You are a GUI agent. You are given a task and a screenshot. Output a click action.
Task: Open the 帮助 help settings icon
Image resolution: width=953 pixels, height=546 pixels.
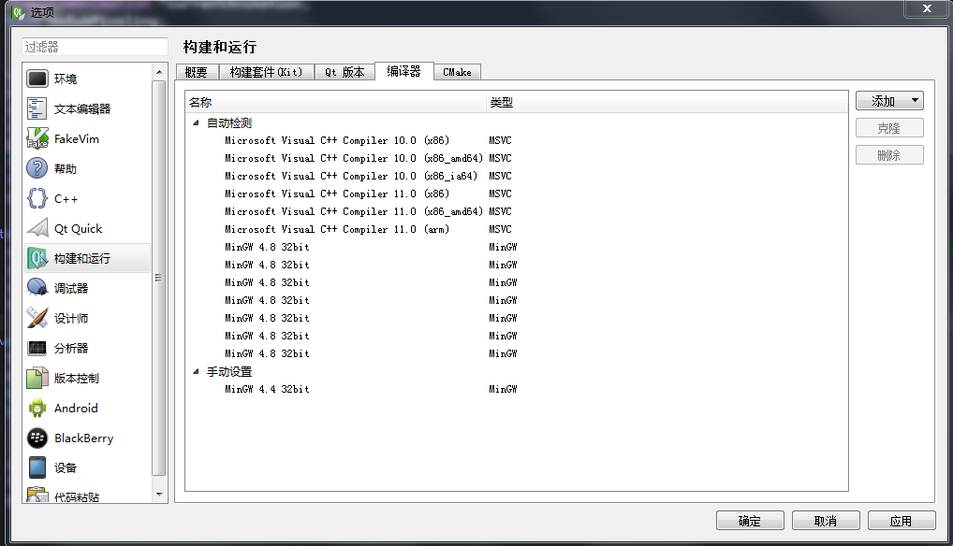point(37,168)
